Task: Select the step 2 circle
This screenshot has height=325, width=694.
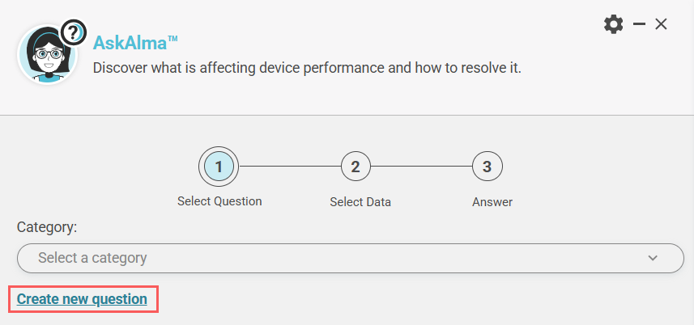Action: click(x=356, y=167)
